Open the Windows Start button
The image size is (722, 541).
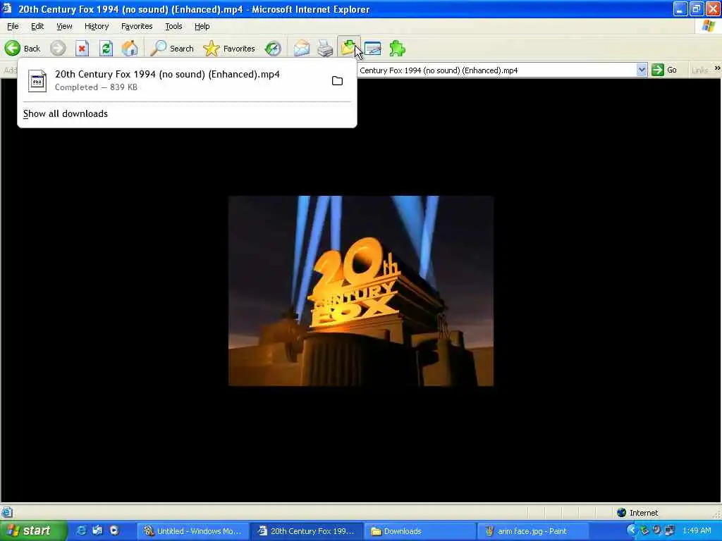click(x=33, y=531)
